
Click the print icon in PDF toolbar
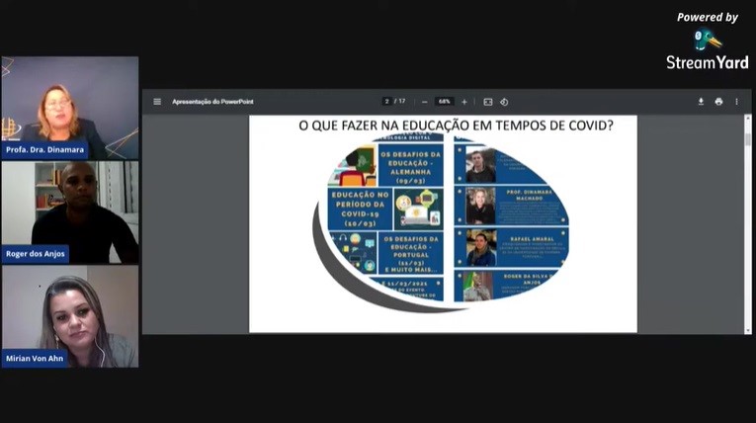[x=718, y=102]
